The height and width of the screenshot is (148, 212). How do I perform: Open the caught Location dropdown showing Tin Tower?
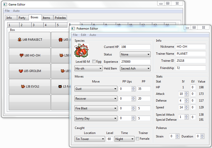point(90,139)
